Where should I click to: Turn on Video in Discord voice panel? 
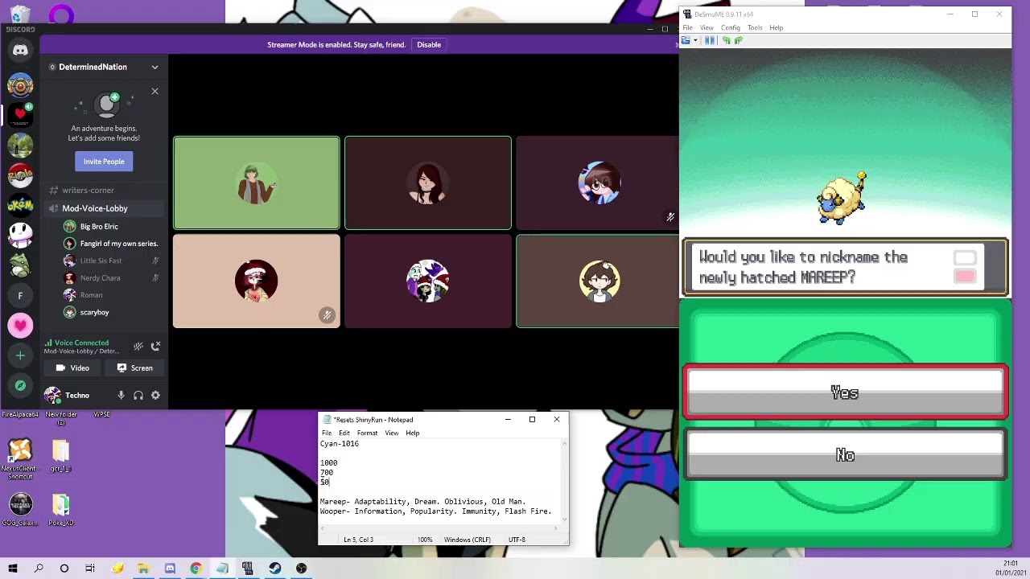pyautogui.click(x=73, y=368)
